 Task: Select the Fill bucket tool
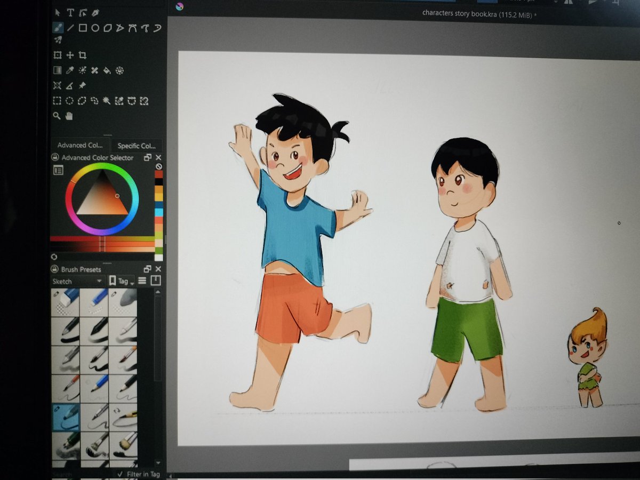107,70
